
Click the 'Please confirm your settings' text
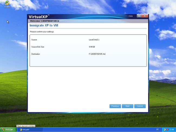pos(42,32)
